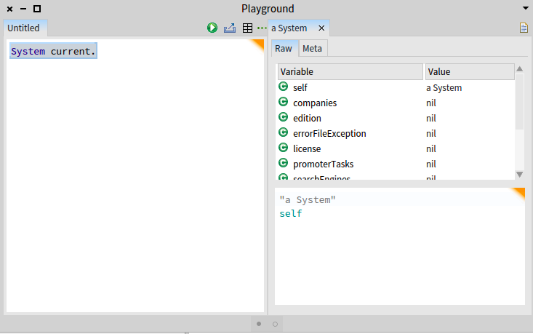Open the green three-dots more actions menu

coord(262,28)
